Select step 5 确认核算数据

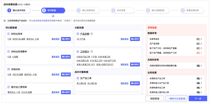[157, 10]
